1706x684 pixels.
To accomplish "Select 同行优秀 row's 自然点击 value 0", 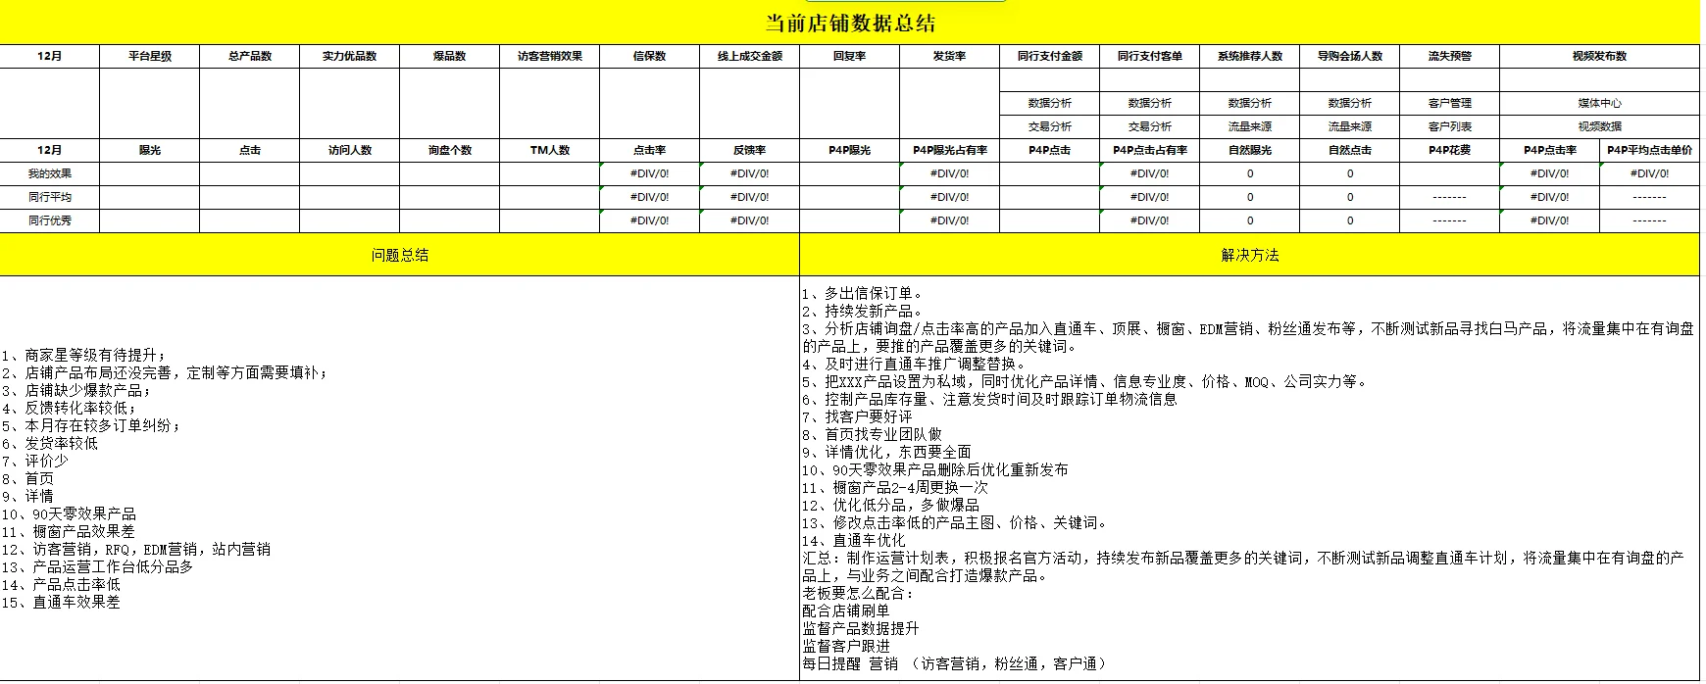I will [1350, 220].
